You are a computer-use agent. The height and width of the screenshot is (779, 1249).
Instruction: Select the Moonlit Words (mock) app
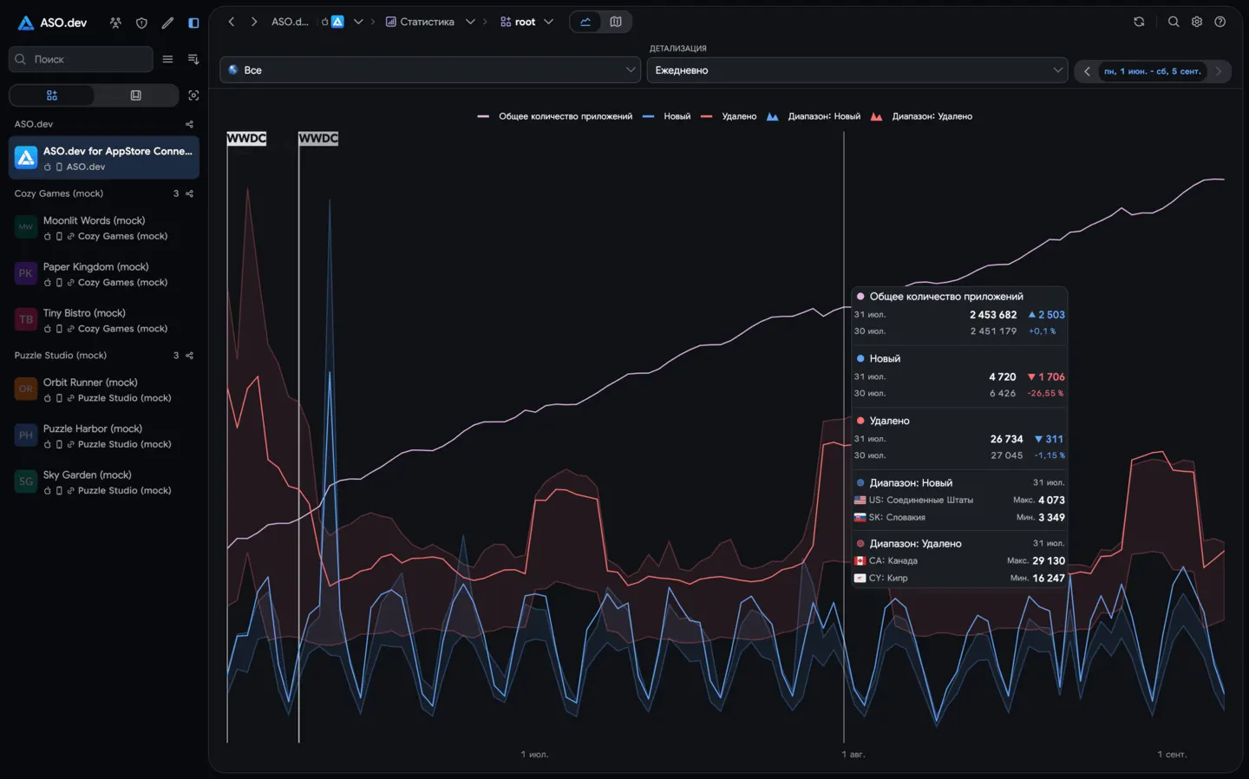pos(104,228)
